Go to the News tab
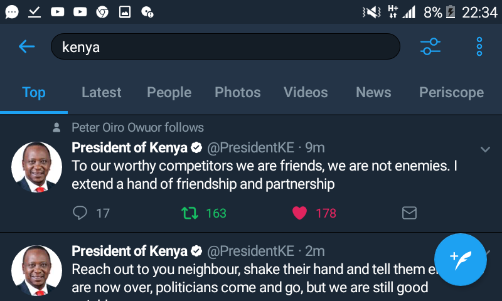 [x=373, y=92]
